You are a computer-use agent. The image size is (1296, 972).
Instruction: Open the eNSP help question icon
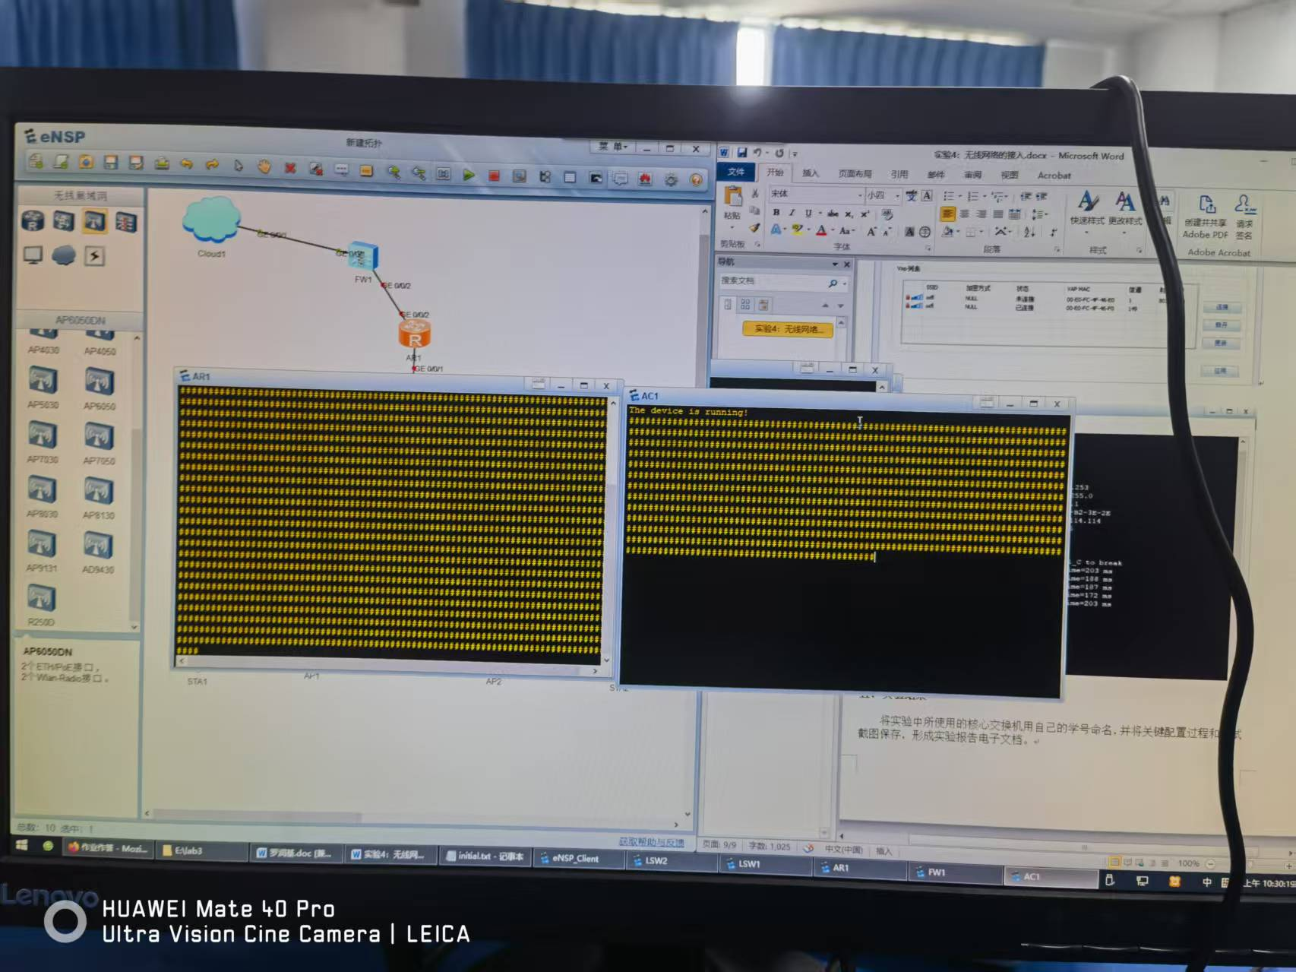click(696, 180)
